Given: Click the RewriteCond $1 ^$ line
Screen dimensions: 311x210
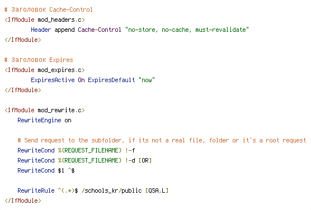Looking at the screenshot, I should click(x=46, y=170).
